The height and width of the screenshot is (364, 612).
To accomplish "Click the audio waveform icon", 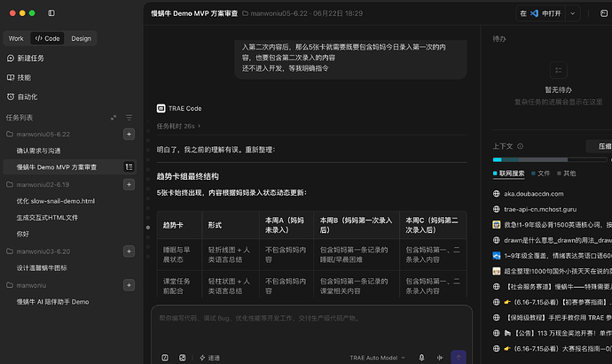I will point(440,358).
